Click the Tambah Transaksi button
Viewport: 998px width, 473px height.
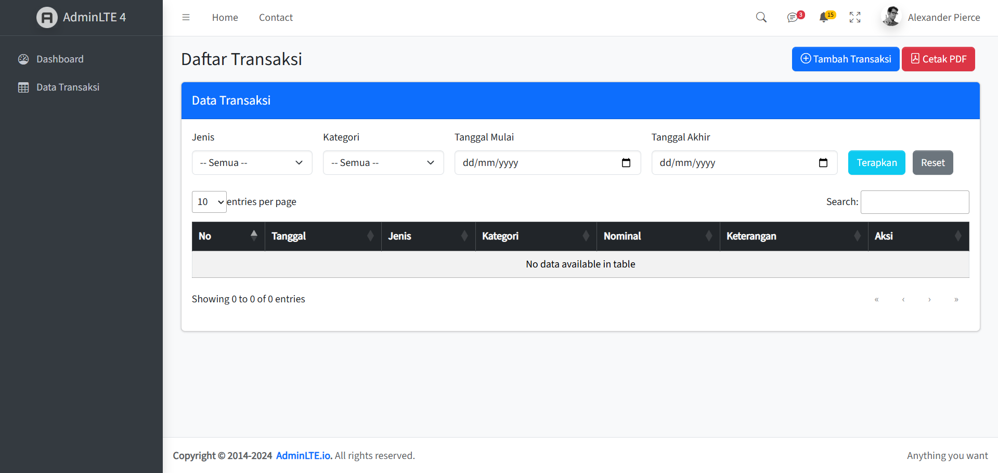845,59
